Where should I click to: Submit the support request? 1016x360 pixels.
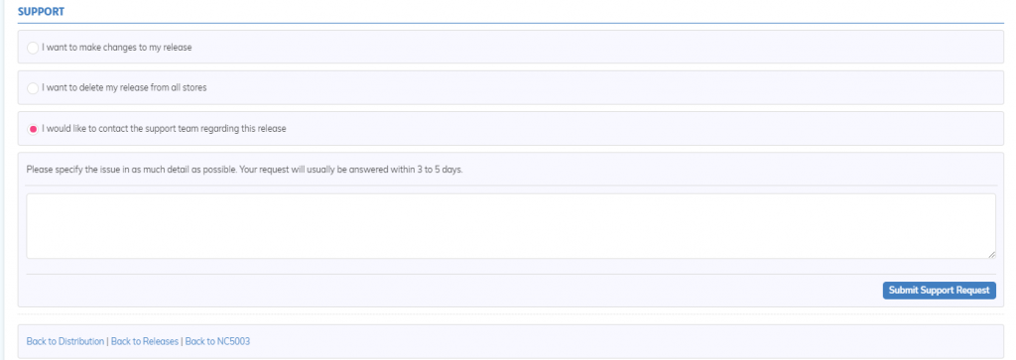tap(939, 290)
